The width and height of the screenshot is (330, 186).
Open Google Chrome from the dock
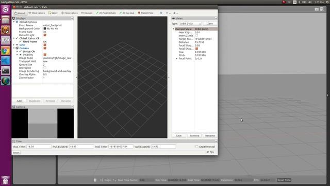[x=6, y=51]
